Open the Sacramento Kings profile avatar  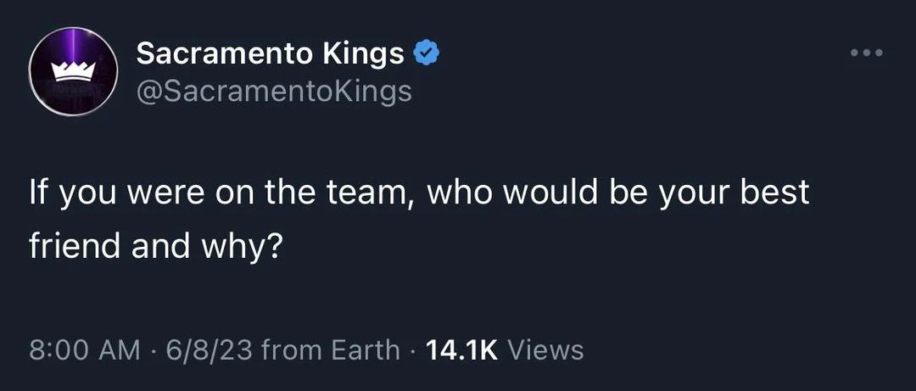pos(73,71)
